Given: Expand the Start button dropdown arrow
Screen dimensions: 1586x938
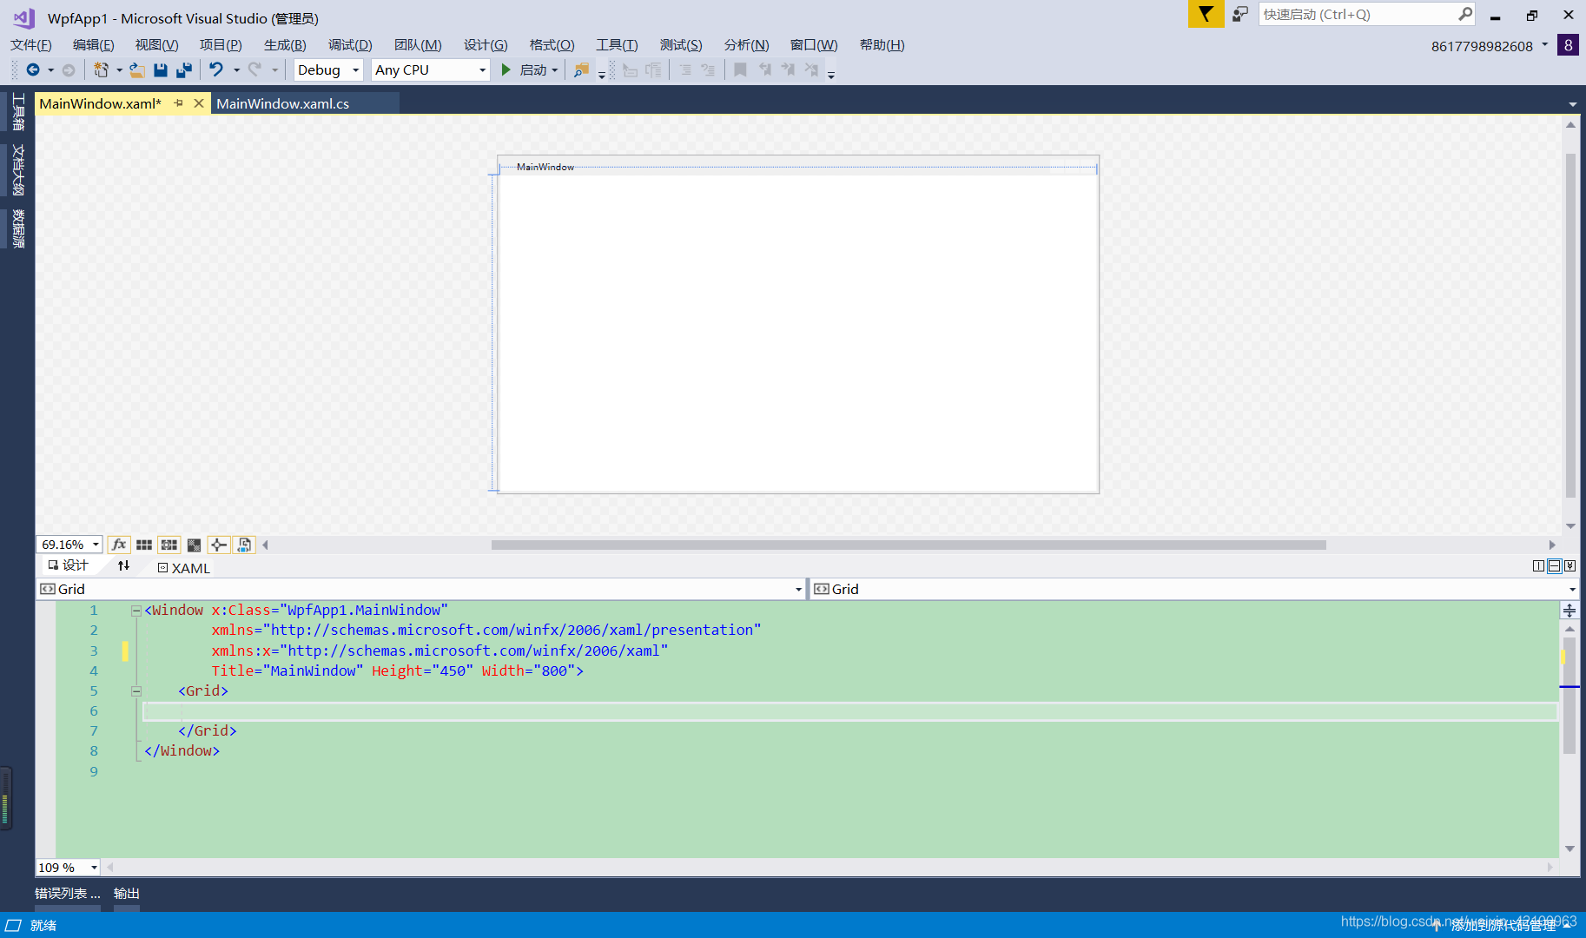Looking at the screenshot, I should click(x=554, y=70).
